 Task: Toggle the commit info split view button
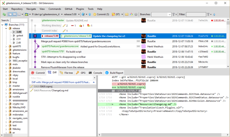pyautogui.click(x=15, y=14)
